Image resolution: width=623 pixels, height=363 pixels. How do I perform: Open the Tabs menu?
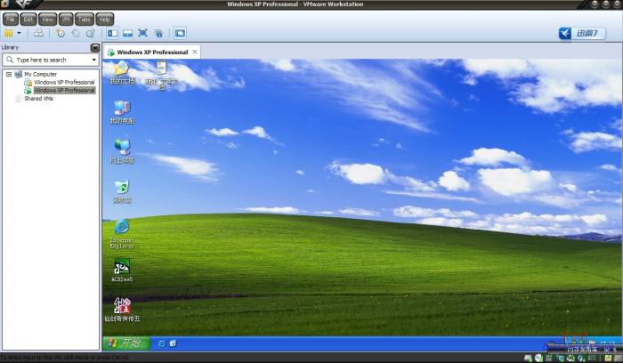coord(84,19)
